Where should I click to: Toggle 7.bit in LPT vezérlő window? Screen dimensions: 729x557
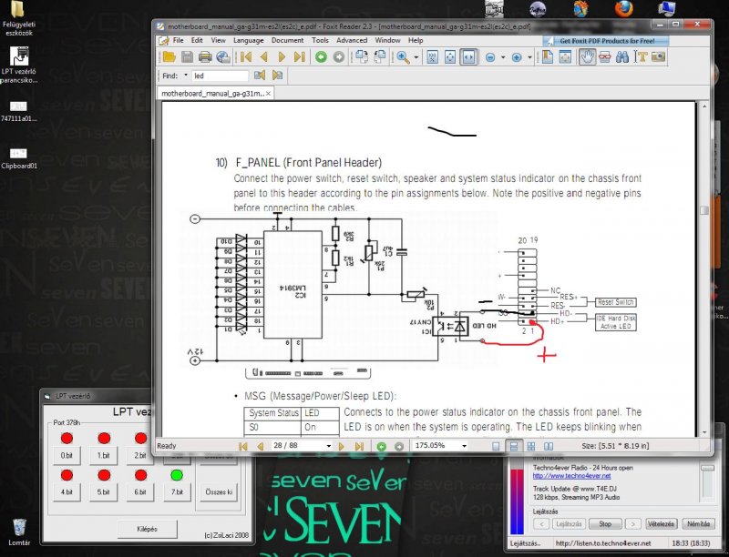coord(177,492)
